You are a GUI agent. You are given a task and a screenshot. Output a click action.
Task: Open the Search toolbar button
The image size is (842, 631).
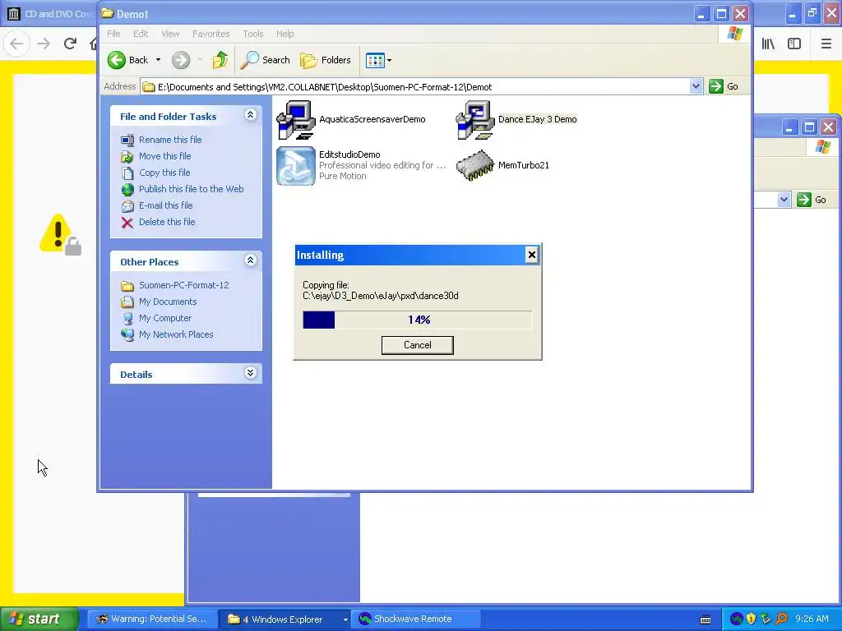(x=266, y=60)
